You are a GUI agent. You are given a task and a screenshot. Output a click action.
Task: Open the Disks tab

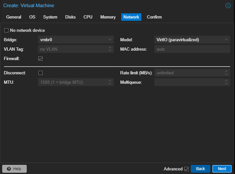(x=70, y=17)
